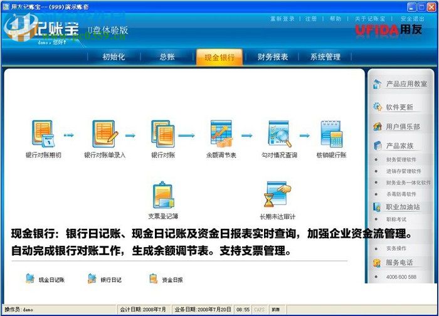
Task: Minimize the 用友记账宝 window
Action: click(x=411, y=7)
